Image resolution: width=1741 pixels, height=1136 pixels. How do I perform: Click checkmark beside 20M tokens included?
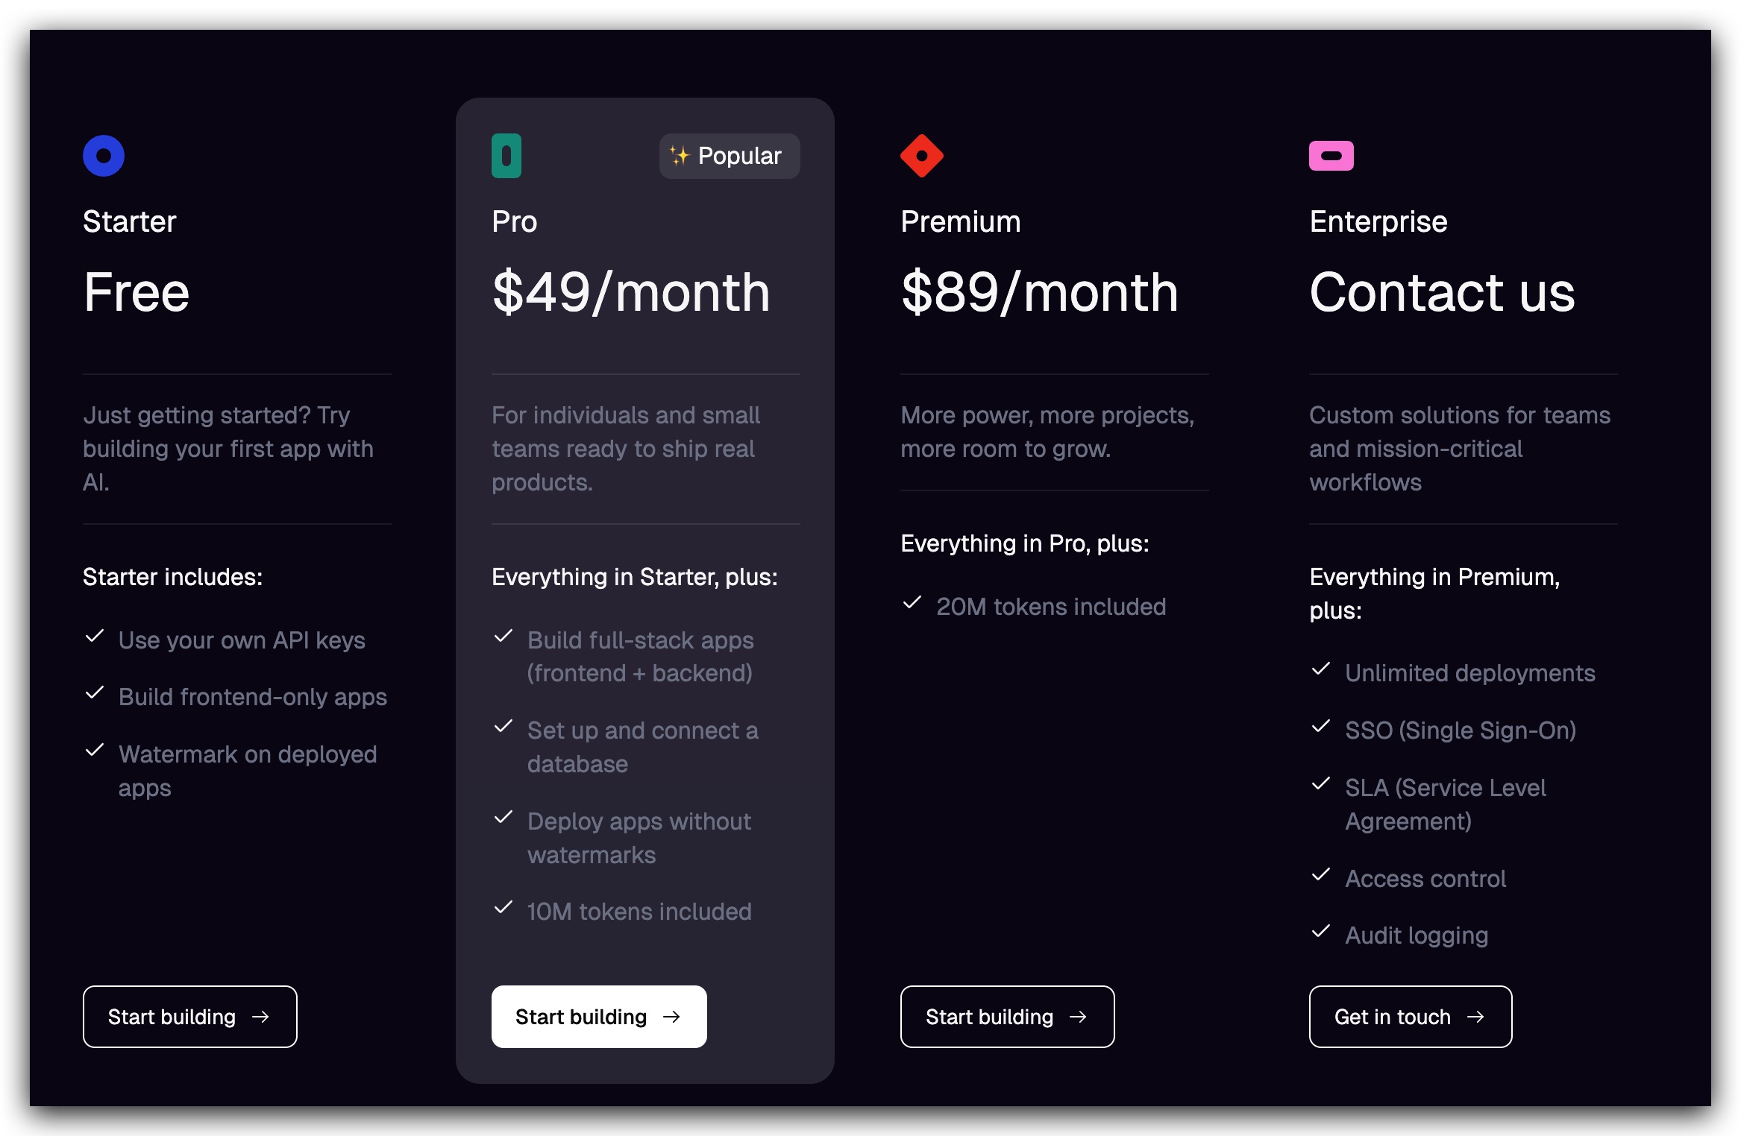[x=912, y=602]
